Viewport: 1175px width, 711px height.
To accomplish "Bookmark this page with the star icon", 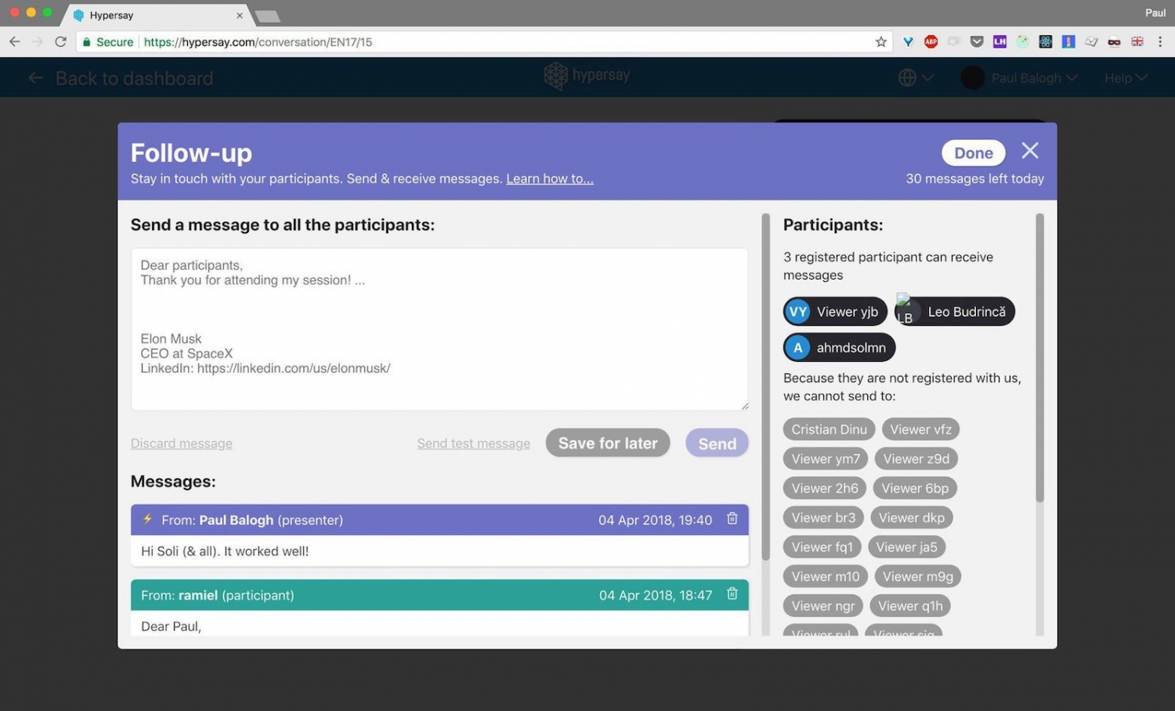I will pyautogui.click(x=880, y=42).
